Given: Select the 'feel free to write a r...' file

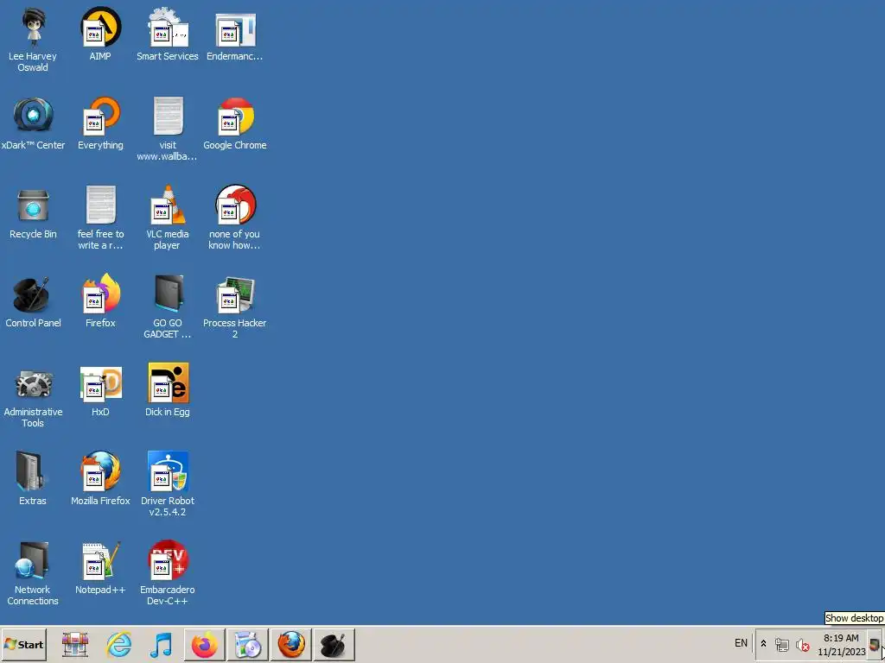Looking at the screenshot, I should [100, 218].
